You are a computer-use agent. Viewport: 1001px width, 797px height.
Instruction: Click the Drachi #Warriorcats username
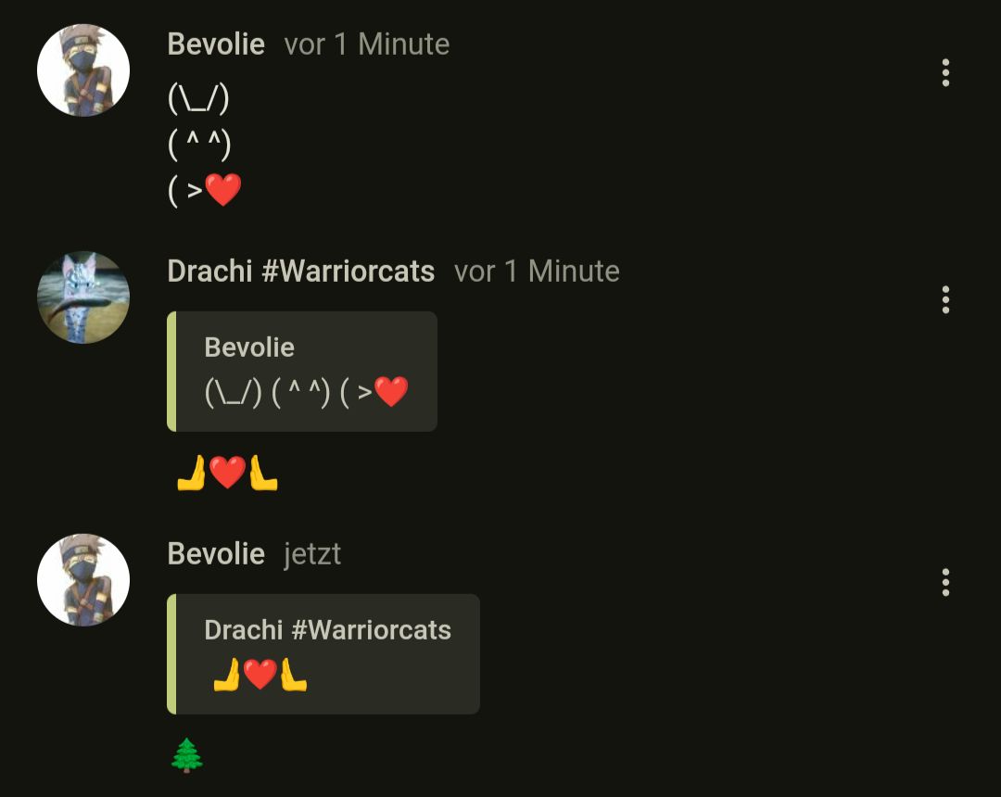(300, 272)
